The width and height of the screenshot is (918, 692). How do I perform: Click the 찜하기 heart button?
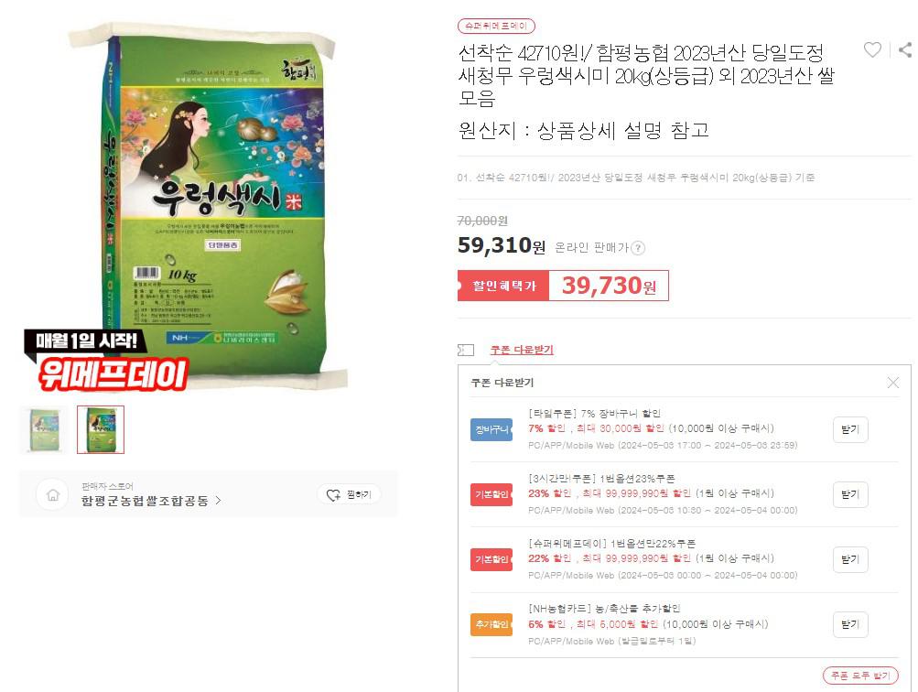pos(350,494)
